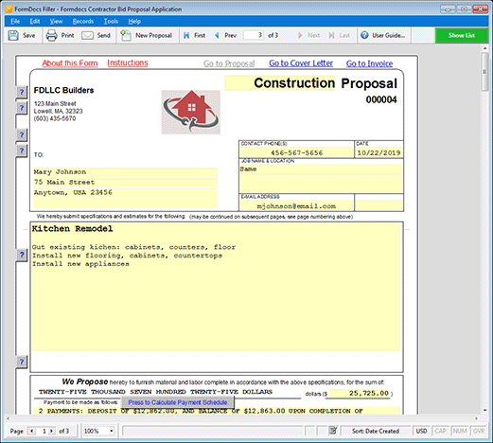493x443 pixels.
Task: Click the contact phone field 456-567-5656
Action: (296, 152)
